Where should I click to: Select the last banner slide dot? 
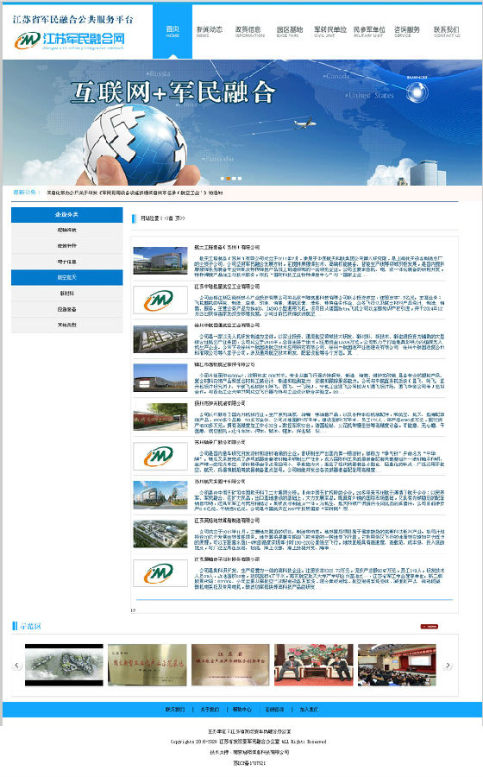point(240,179)
